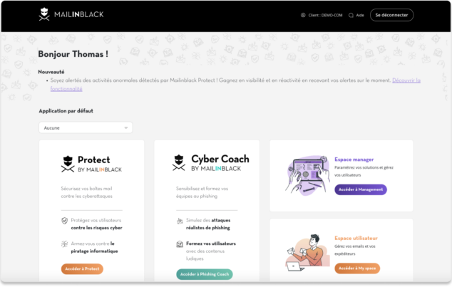This screenshot has height=287, width=452.
Task: Open the Application par défaut dropdown
Action: point(86,127)
